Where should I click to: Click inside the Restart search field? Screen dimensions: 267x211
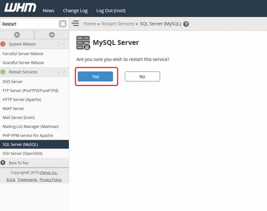point(30,24)
